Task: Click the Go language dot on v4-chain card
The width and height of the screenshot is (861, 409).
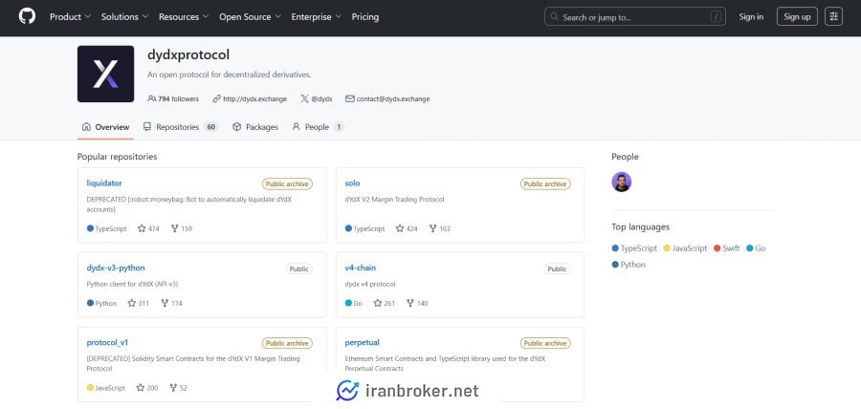Action: click(348, 303)
